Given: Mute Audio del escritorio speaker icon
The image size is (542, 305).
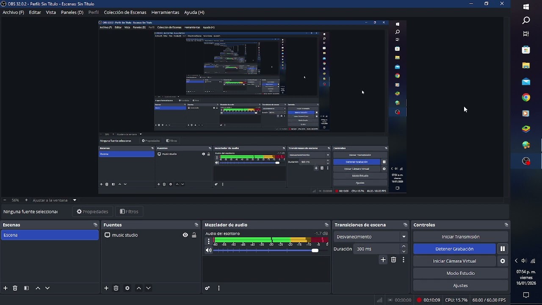Looking at the screenshot, I should point(208,250).
